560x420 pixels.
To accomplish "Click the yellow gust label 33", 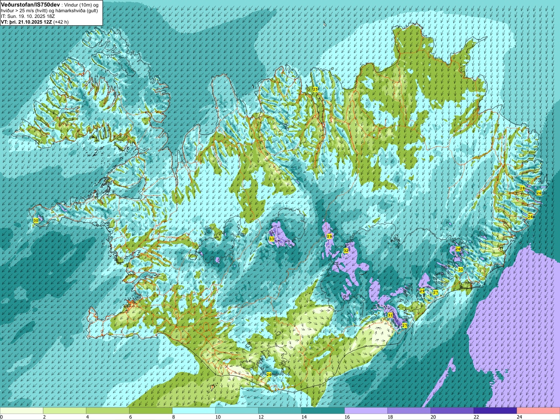I will pyautogui.click(x=272, y=239).
